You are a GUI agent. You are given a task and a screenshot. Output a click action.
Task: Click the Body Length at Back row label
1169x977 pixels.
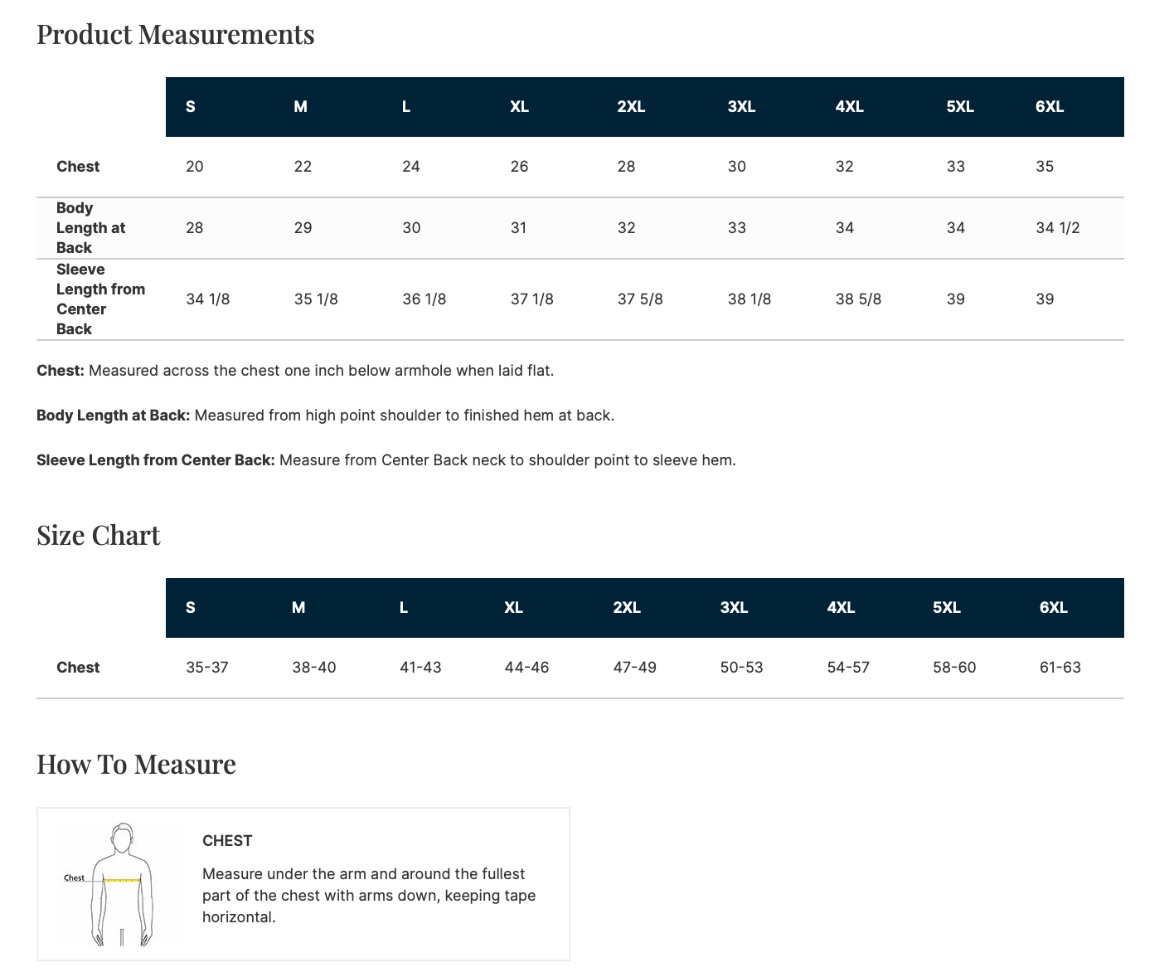[x=90, y=228]
